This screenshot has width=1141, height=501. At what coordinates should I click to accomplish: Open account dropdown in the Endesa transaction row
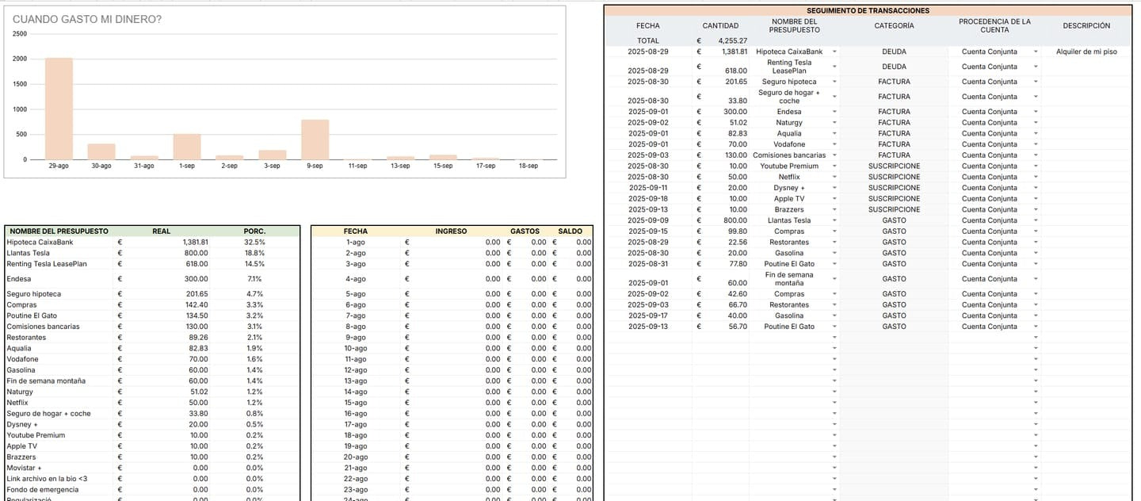[1036, 112]
